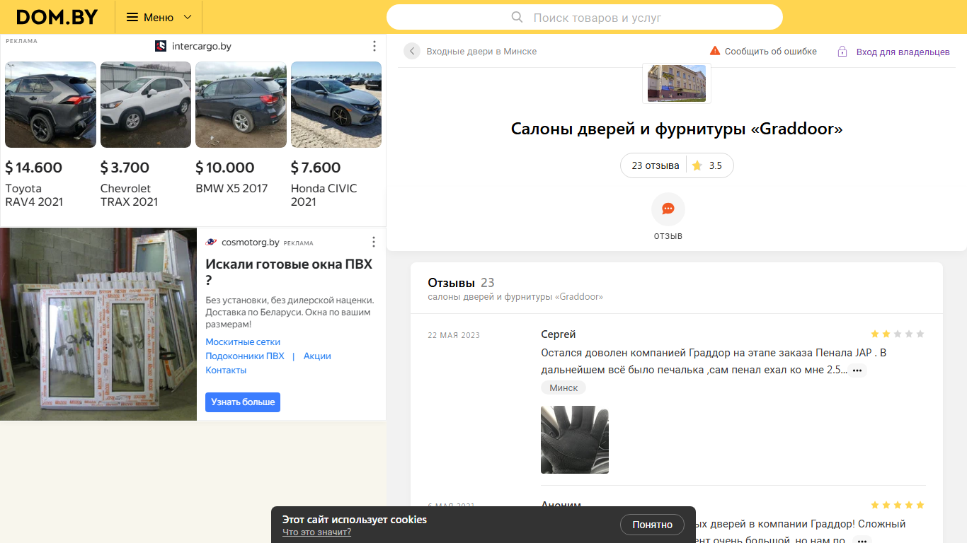Click the hamburger menu icon

point(132,17)
